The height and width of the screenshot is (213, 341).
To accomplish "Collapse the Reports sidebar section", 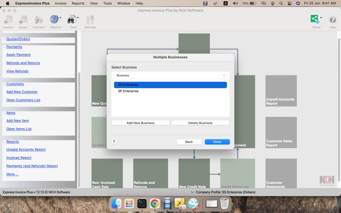I will pyautogui.click(x=4, y=142).
